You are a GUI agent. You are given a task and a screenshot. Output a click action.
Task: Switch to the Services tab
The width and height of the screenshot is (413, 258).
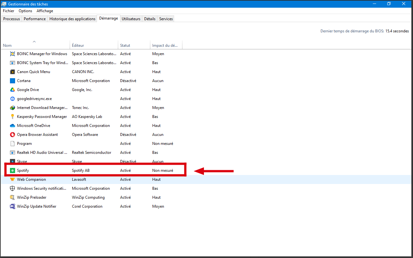pos(166,19)
